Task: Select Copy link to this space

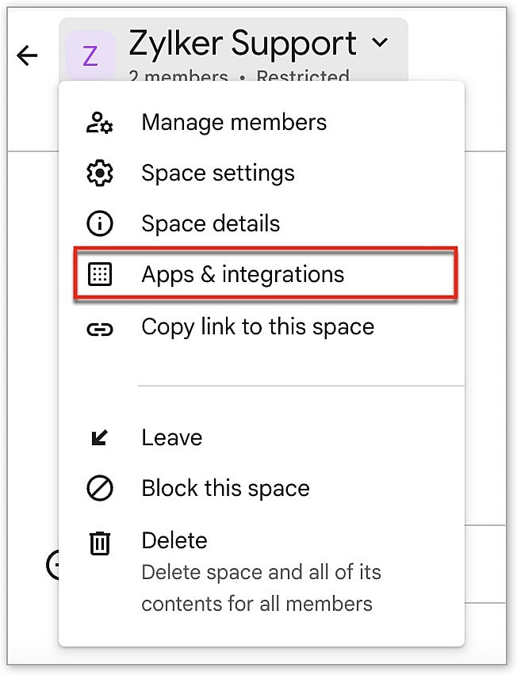Action: 258,327
